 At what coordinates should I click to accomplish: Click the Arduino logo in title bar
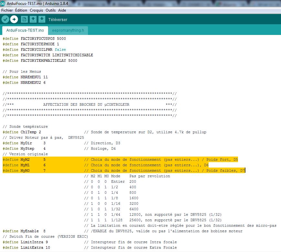(3, 4)
